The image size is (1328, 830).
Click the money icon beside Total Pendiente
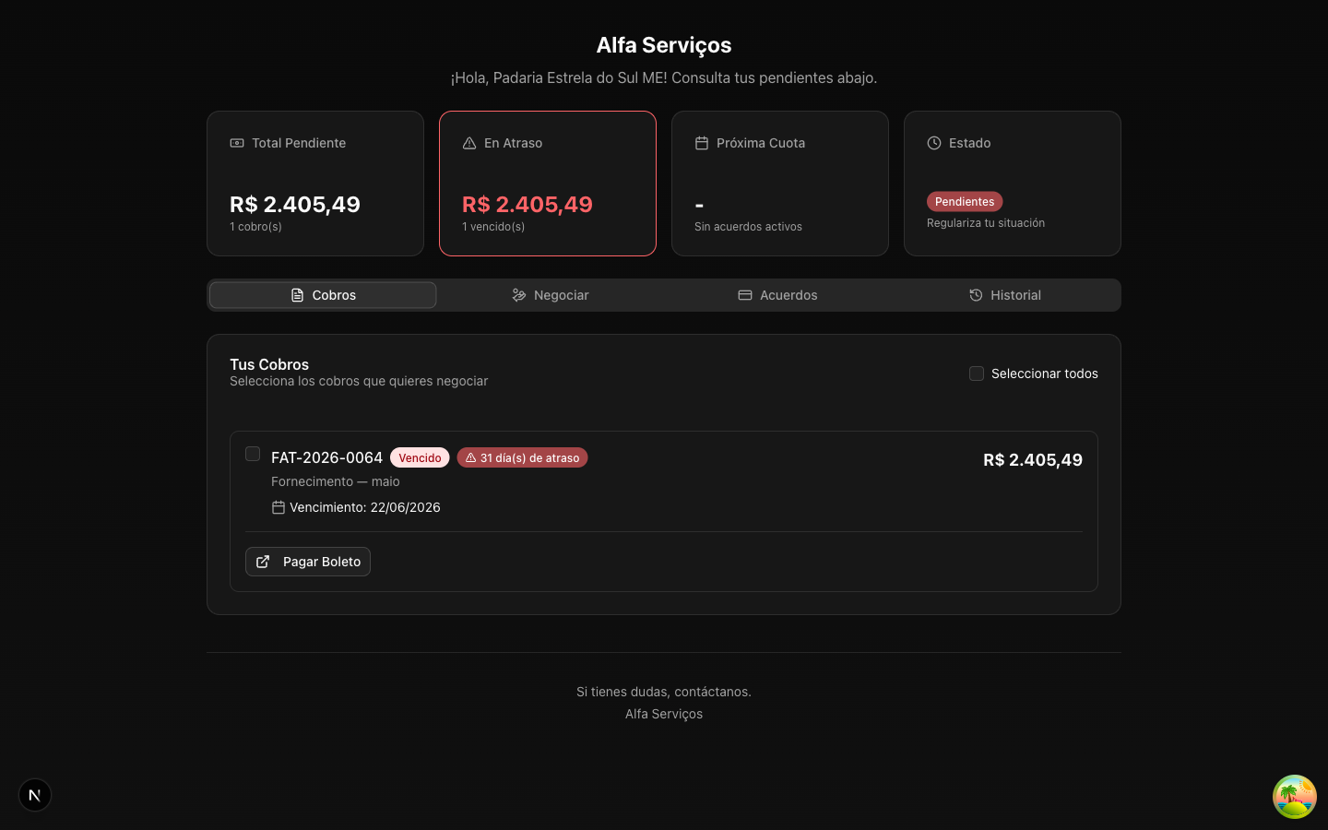point(237,143)
